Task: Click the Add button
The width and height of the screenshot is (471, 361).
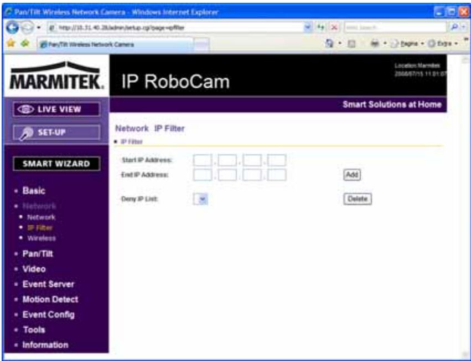Action: coord(352,175)
